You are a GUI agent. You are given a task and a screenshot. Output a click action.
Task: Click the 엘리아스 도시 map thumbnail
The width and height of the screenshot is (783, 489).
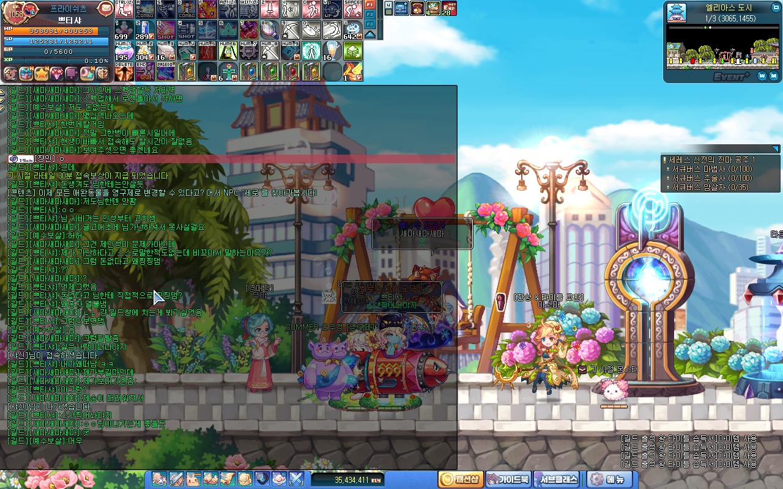(675, 12)
